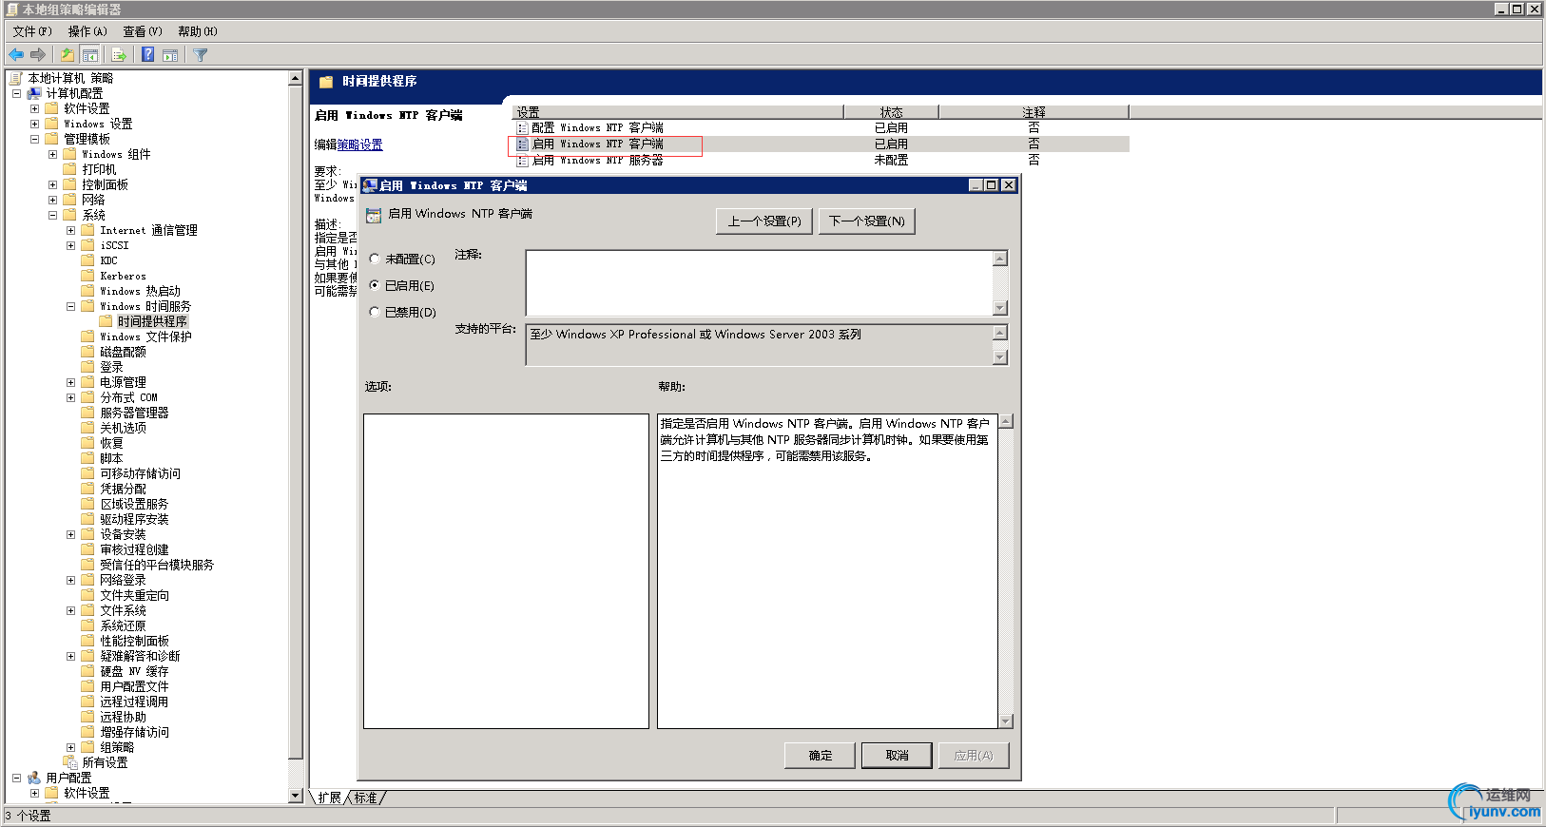
Task: Click the 所有设置 icon in tree
Action: click(x=70, y=762)
